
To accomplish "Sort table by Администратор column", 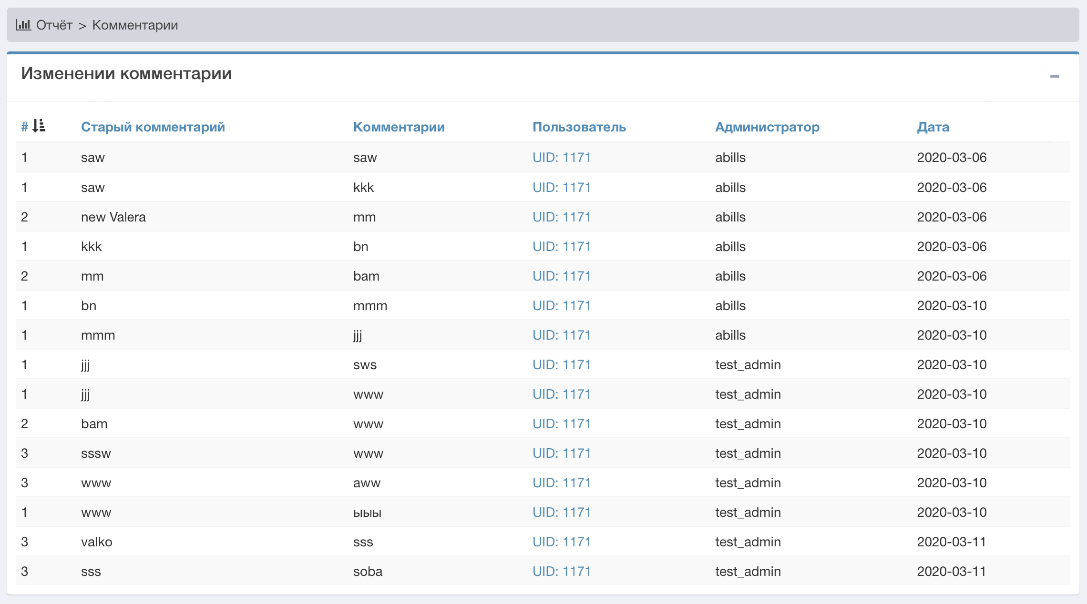I will click(x=767, y=127).
